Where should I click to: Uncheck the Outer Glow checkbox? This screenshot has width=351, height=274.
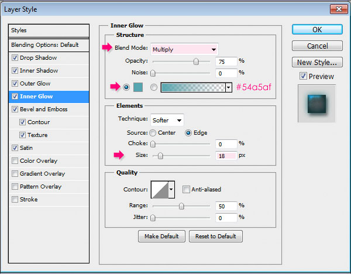pos(15,84)
